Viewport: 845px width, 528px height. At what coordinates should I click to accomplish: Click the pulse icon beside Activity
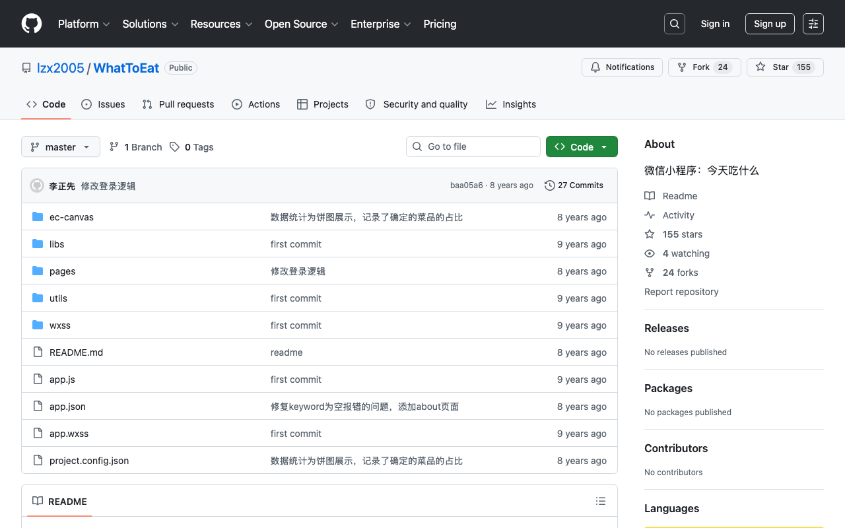[650, 215]
